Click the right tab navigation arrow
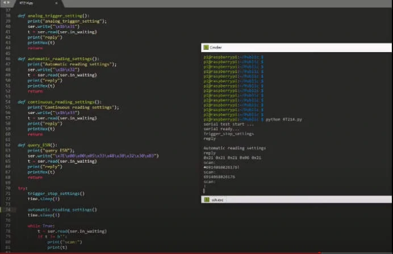Screen dimensions: 393x254 click(x=10, y=3)
